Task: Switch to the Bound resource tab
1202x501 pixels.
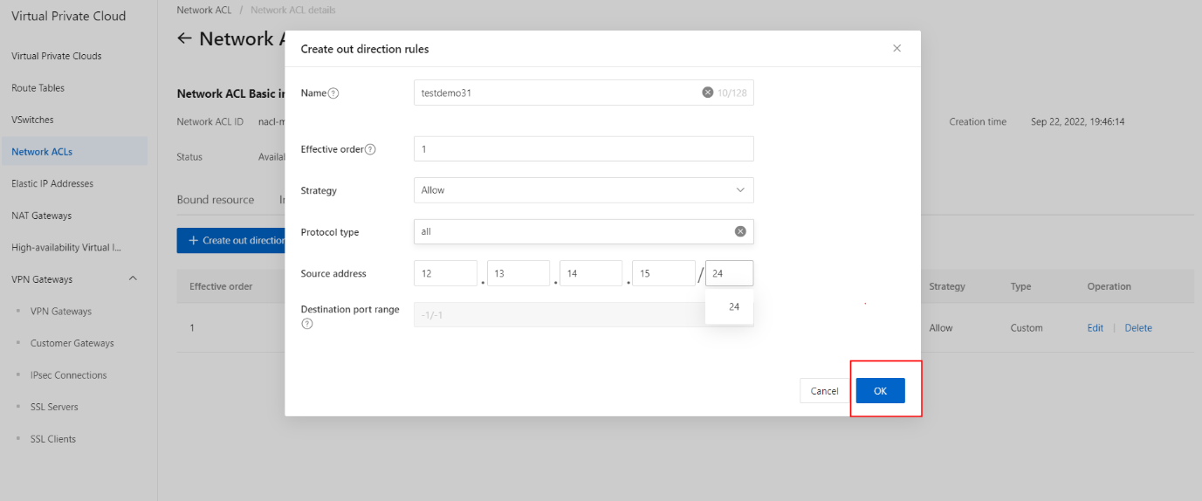Action: (x=216, y=200)
